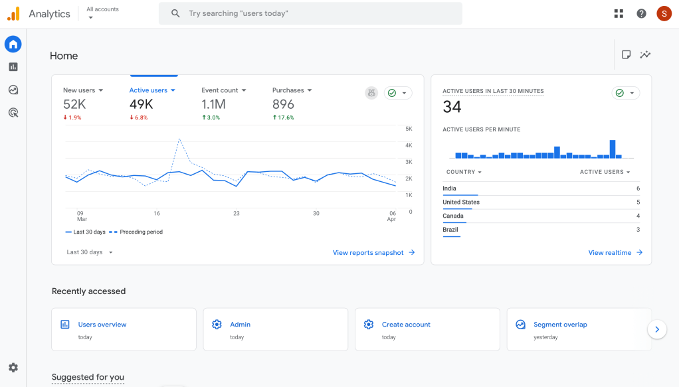Click the search bar input field
679x387 pixels.
[x=310, y=13]
